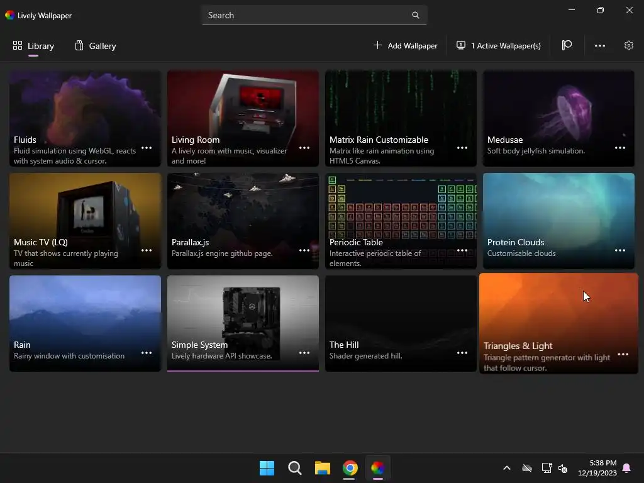Image resolution: width=644 pixels, height=483 pixels.
Task: Open Matrix Rain Customizable more options
Action: coord(462,148)
